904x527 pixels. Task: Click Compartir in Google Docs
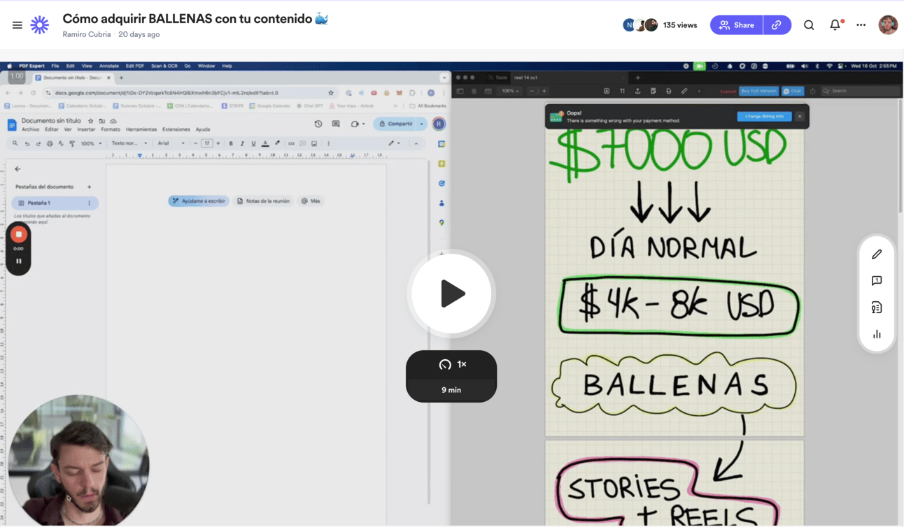coord(396,124)
